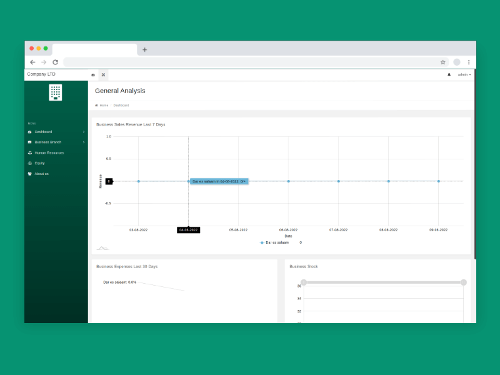The height and width of the screenshot is (375, 500).
Task: Click the Company LTD brand title
Action: (x=41, y=74)
